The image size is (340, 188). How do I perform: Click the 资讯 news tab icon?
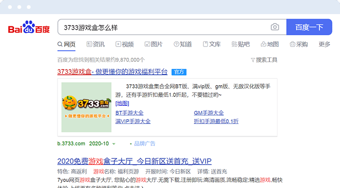tap(89, 44)
